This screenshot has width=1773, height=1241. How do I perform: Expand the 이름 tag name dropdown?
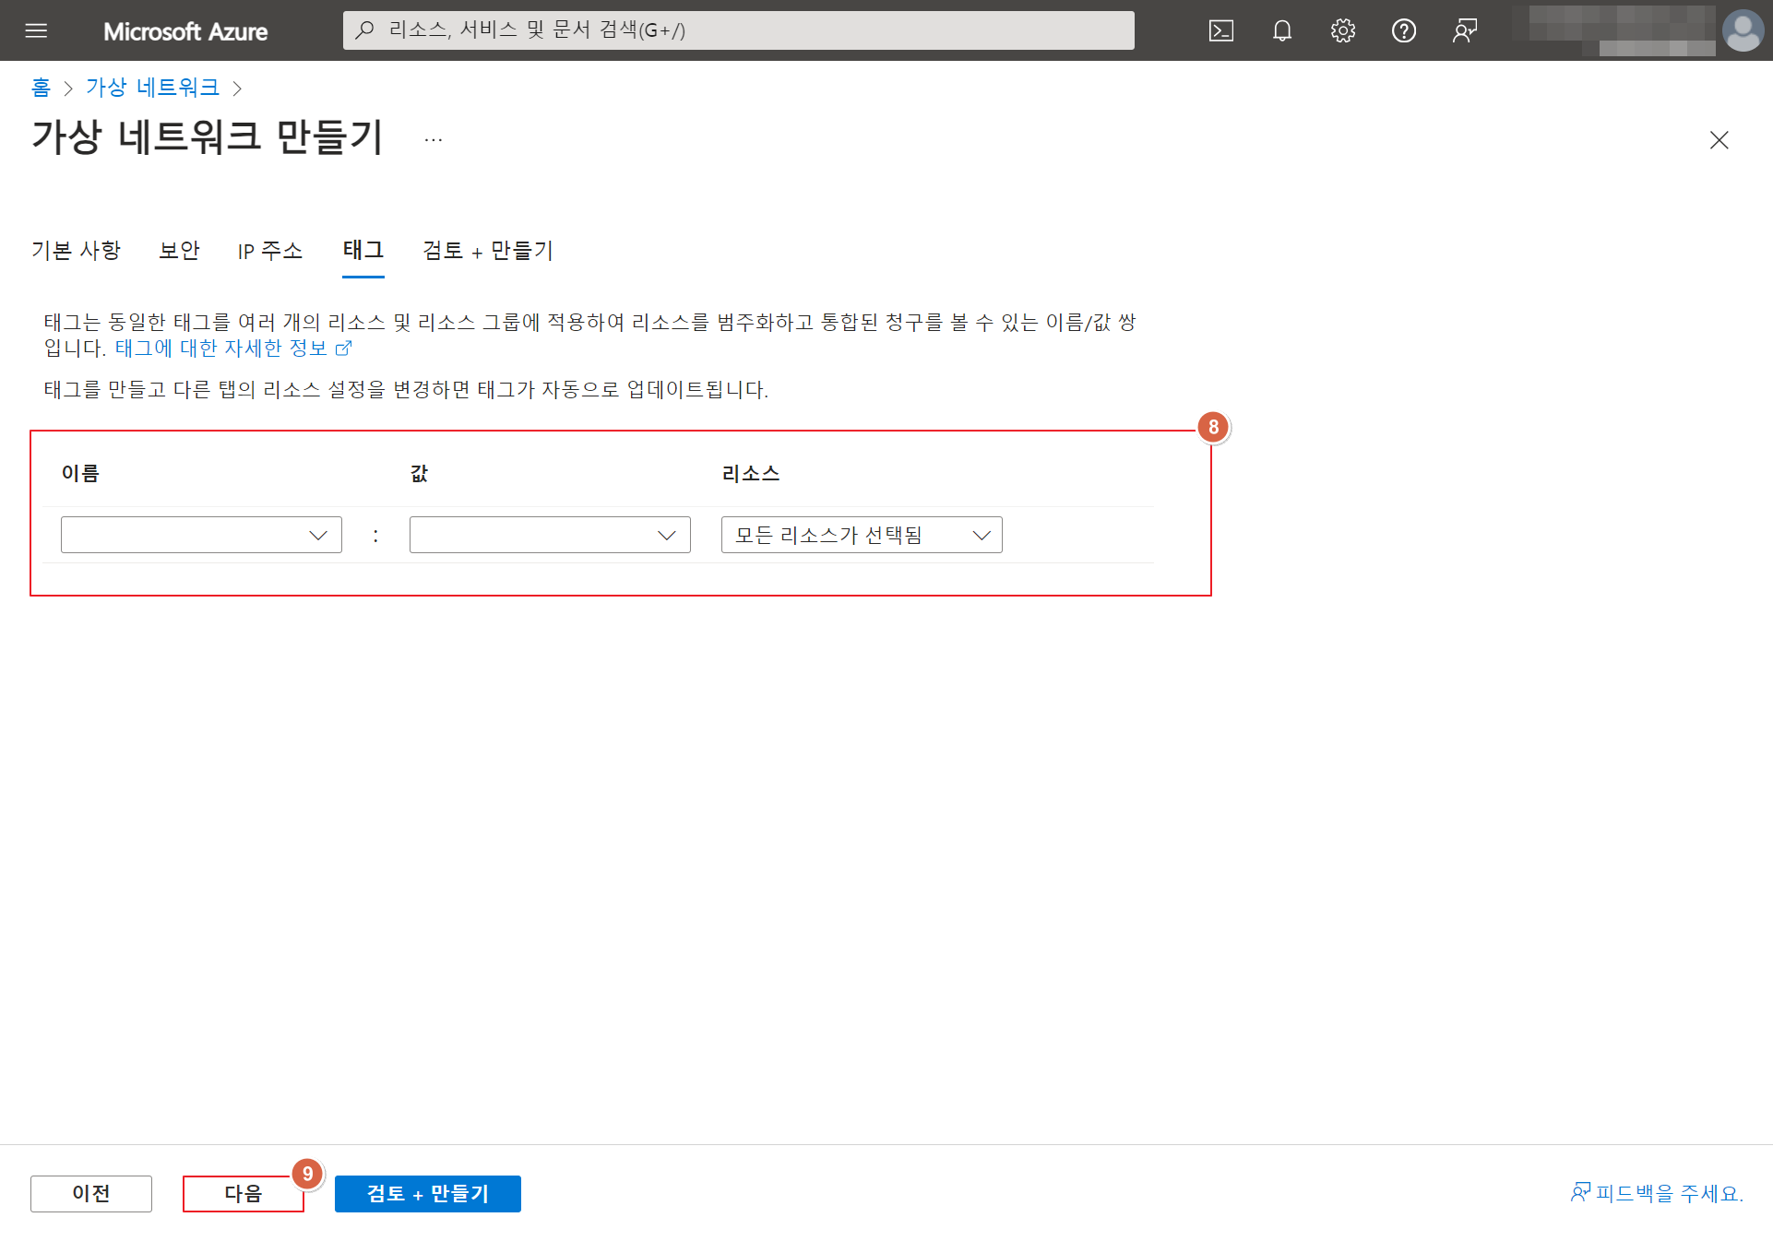[x=201, y=535]
